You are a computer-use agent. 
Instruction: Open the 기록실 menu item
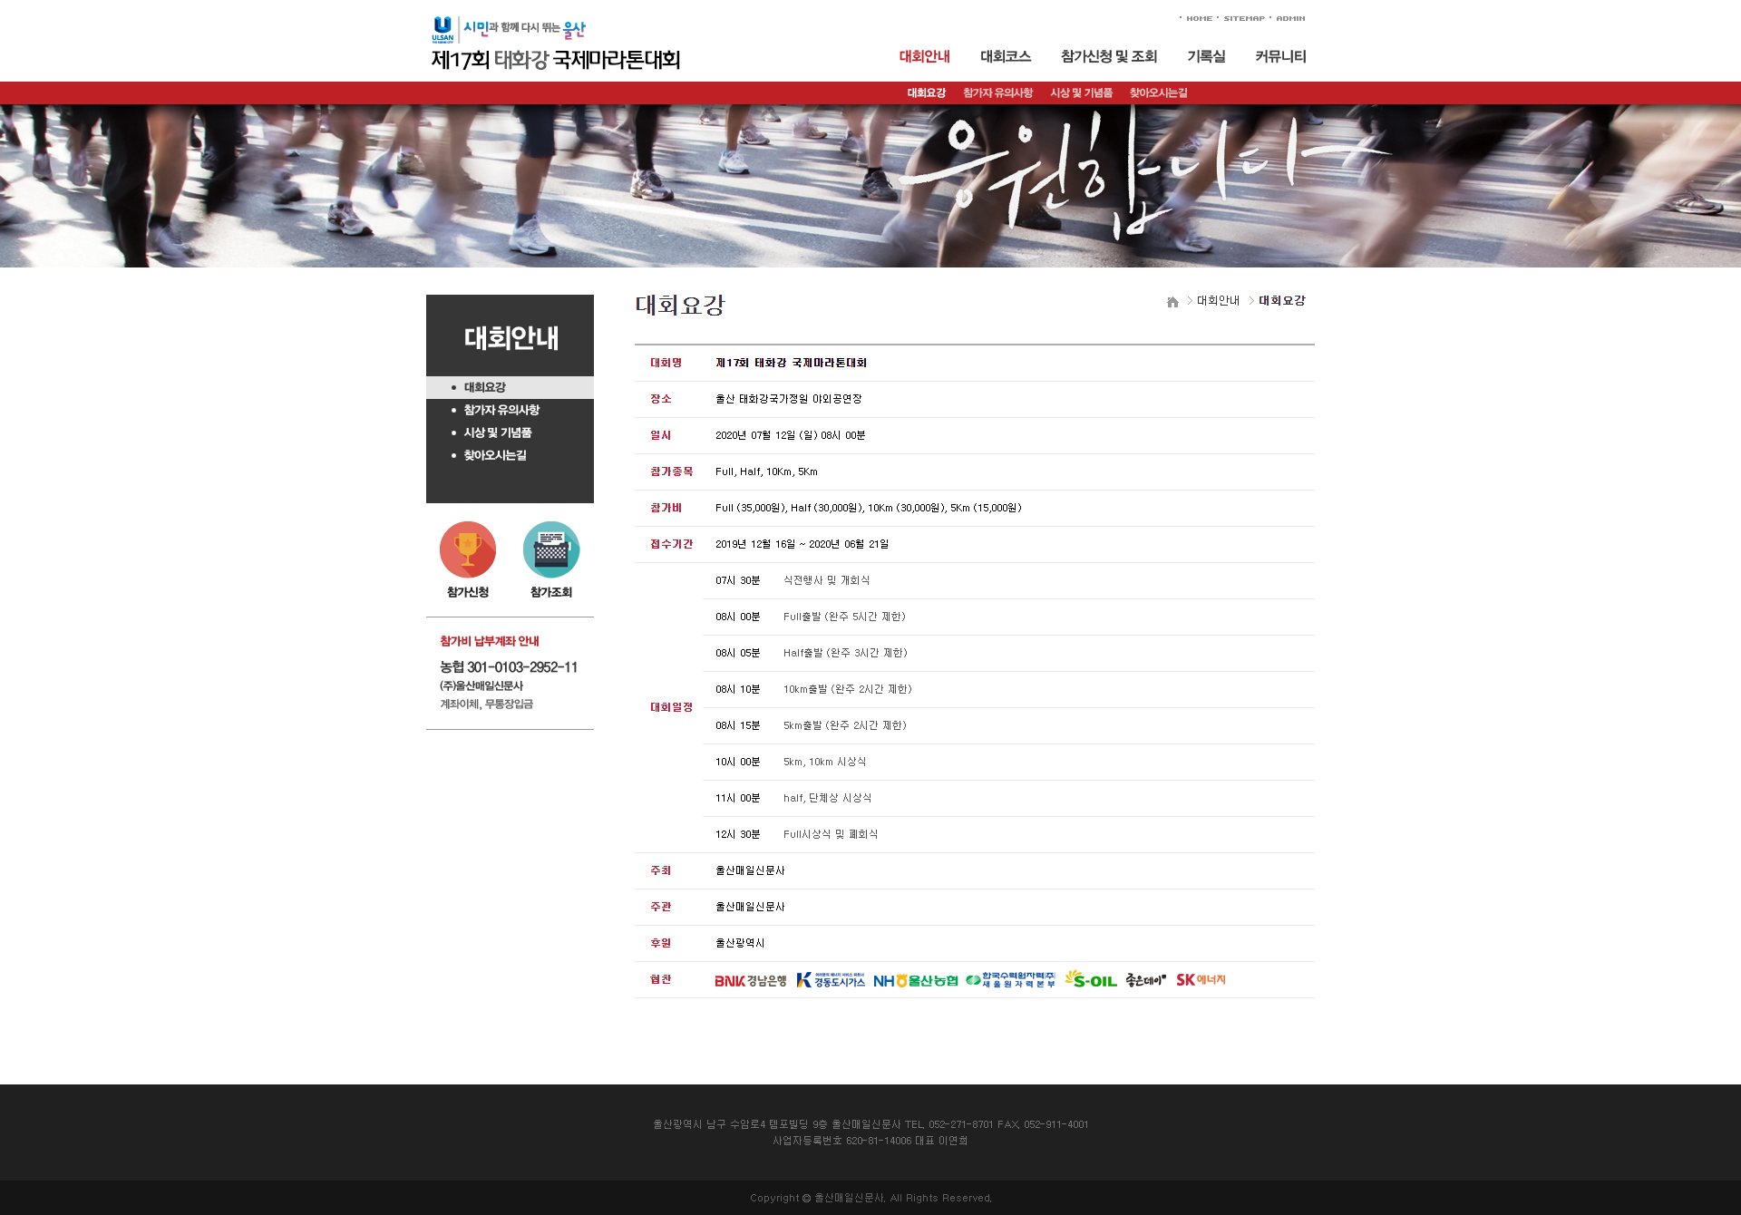tap(1206, 56)
